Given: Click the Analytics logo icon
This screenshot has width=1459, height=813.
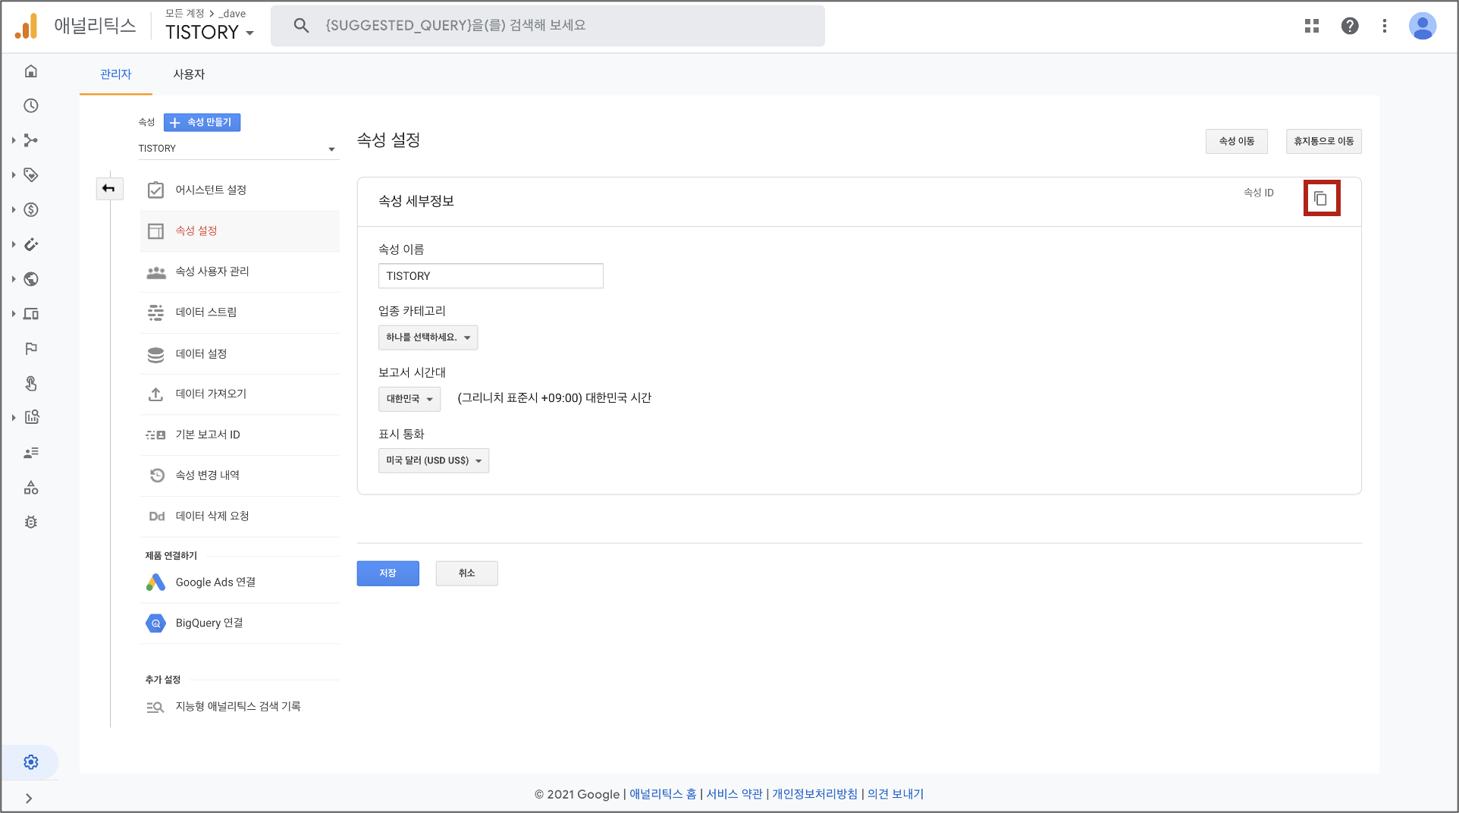Looking at the screenshot, I should 27,27.
